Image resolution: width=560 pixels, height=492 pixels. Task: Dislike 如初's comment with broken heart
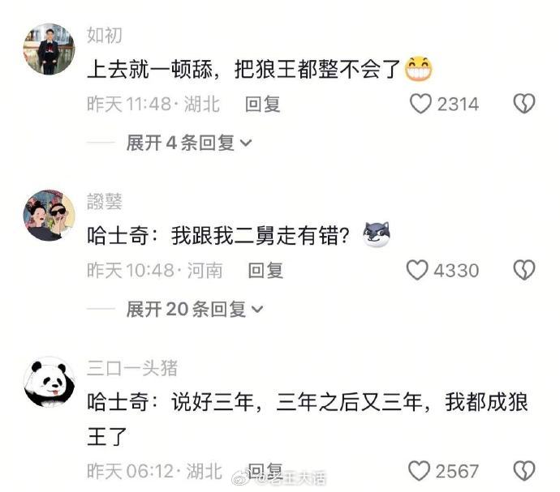click(524, 104)
